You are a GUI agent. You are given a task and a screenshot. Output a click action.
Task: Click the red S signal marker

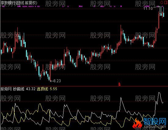point(119,84)
